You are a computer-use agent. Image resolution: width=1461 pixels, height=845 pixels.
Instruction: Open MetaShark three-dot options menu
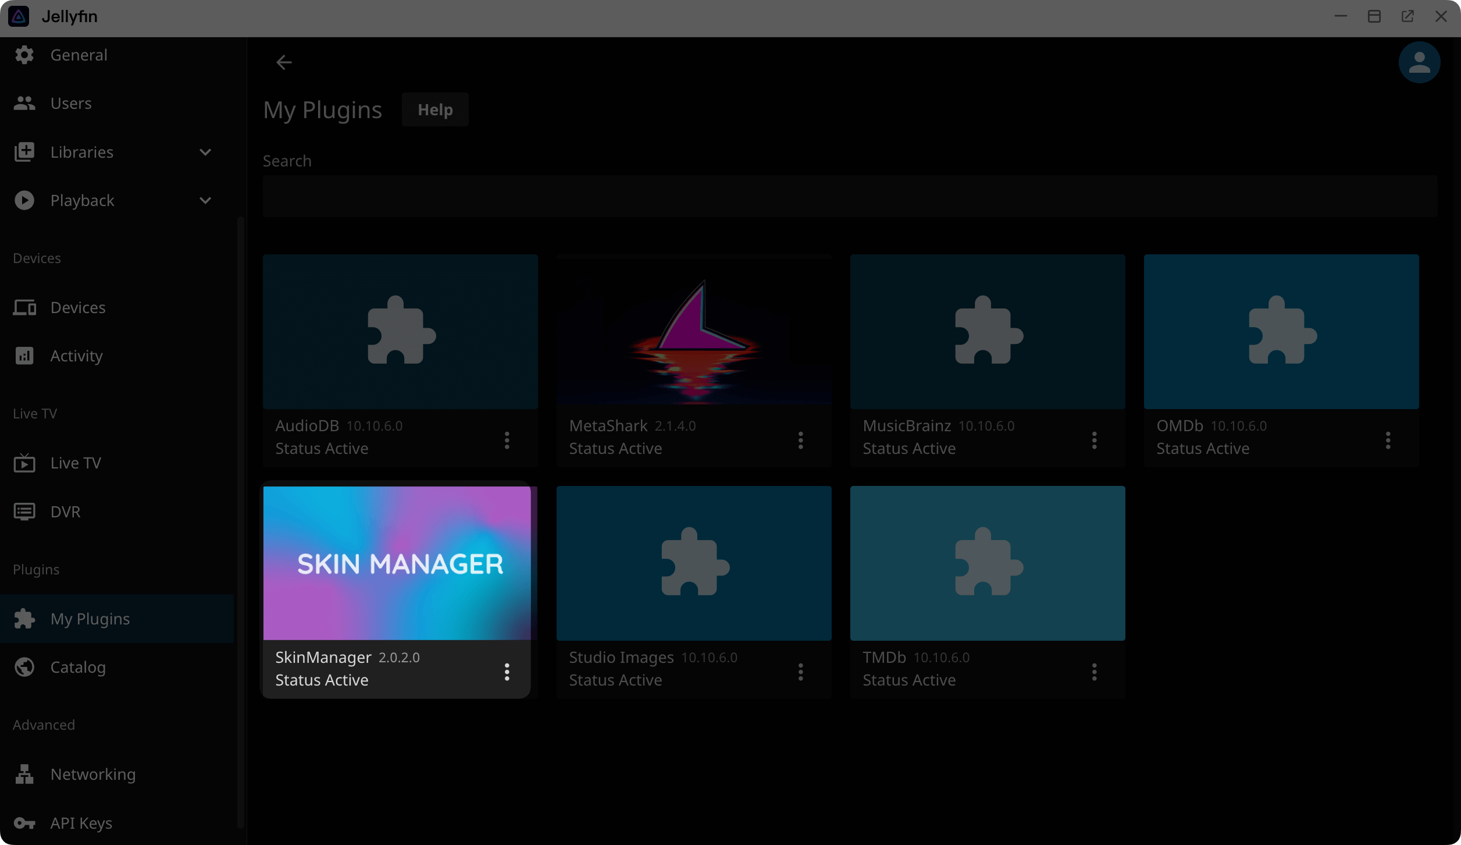(x=801, y=440)
